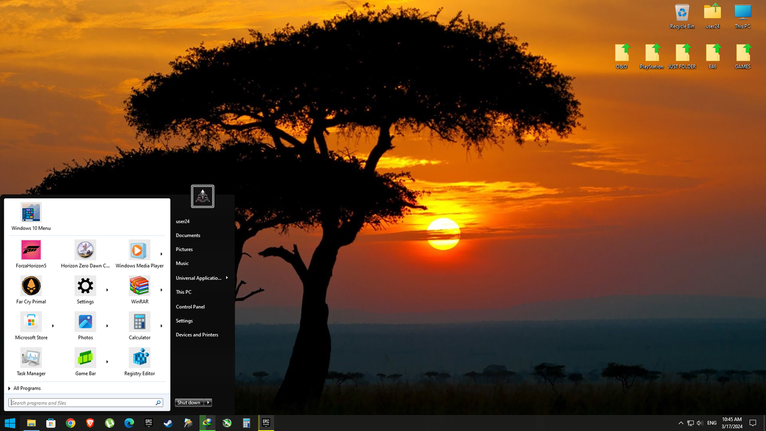Open the GAMES desktop folder
The width and height of the screenshot is (766, 431).
pyautogui.click(x=743, y=56)
